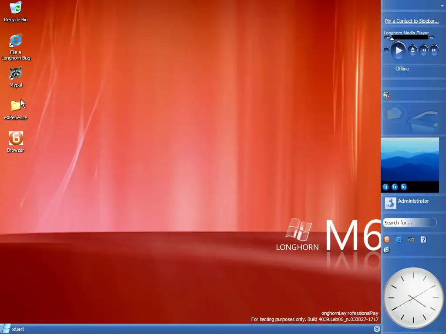Launch Browzar from sidebar quick launch
Viewport: 446px width, 334px height.
click(387, 240)
